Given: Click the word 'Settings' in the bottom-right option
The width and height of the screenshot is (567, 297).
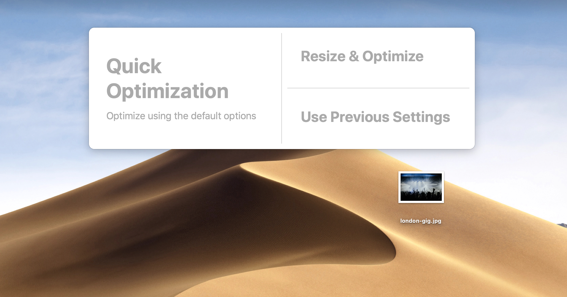Looking at the screenshot, I should [421, 117].
